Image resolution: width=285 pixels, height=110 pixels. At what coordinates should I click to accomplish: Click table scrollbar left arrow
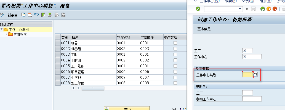(73, 88)
